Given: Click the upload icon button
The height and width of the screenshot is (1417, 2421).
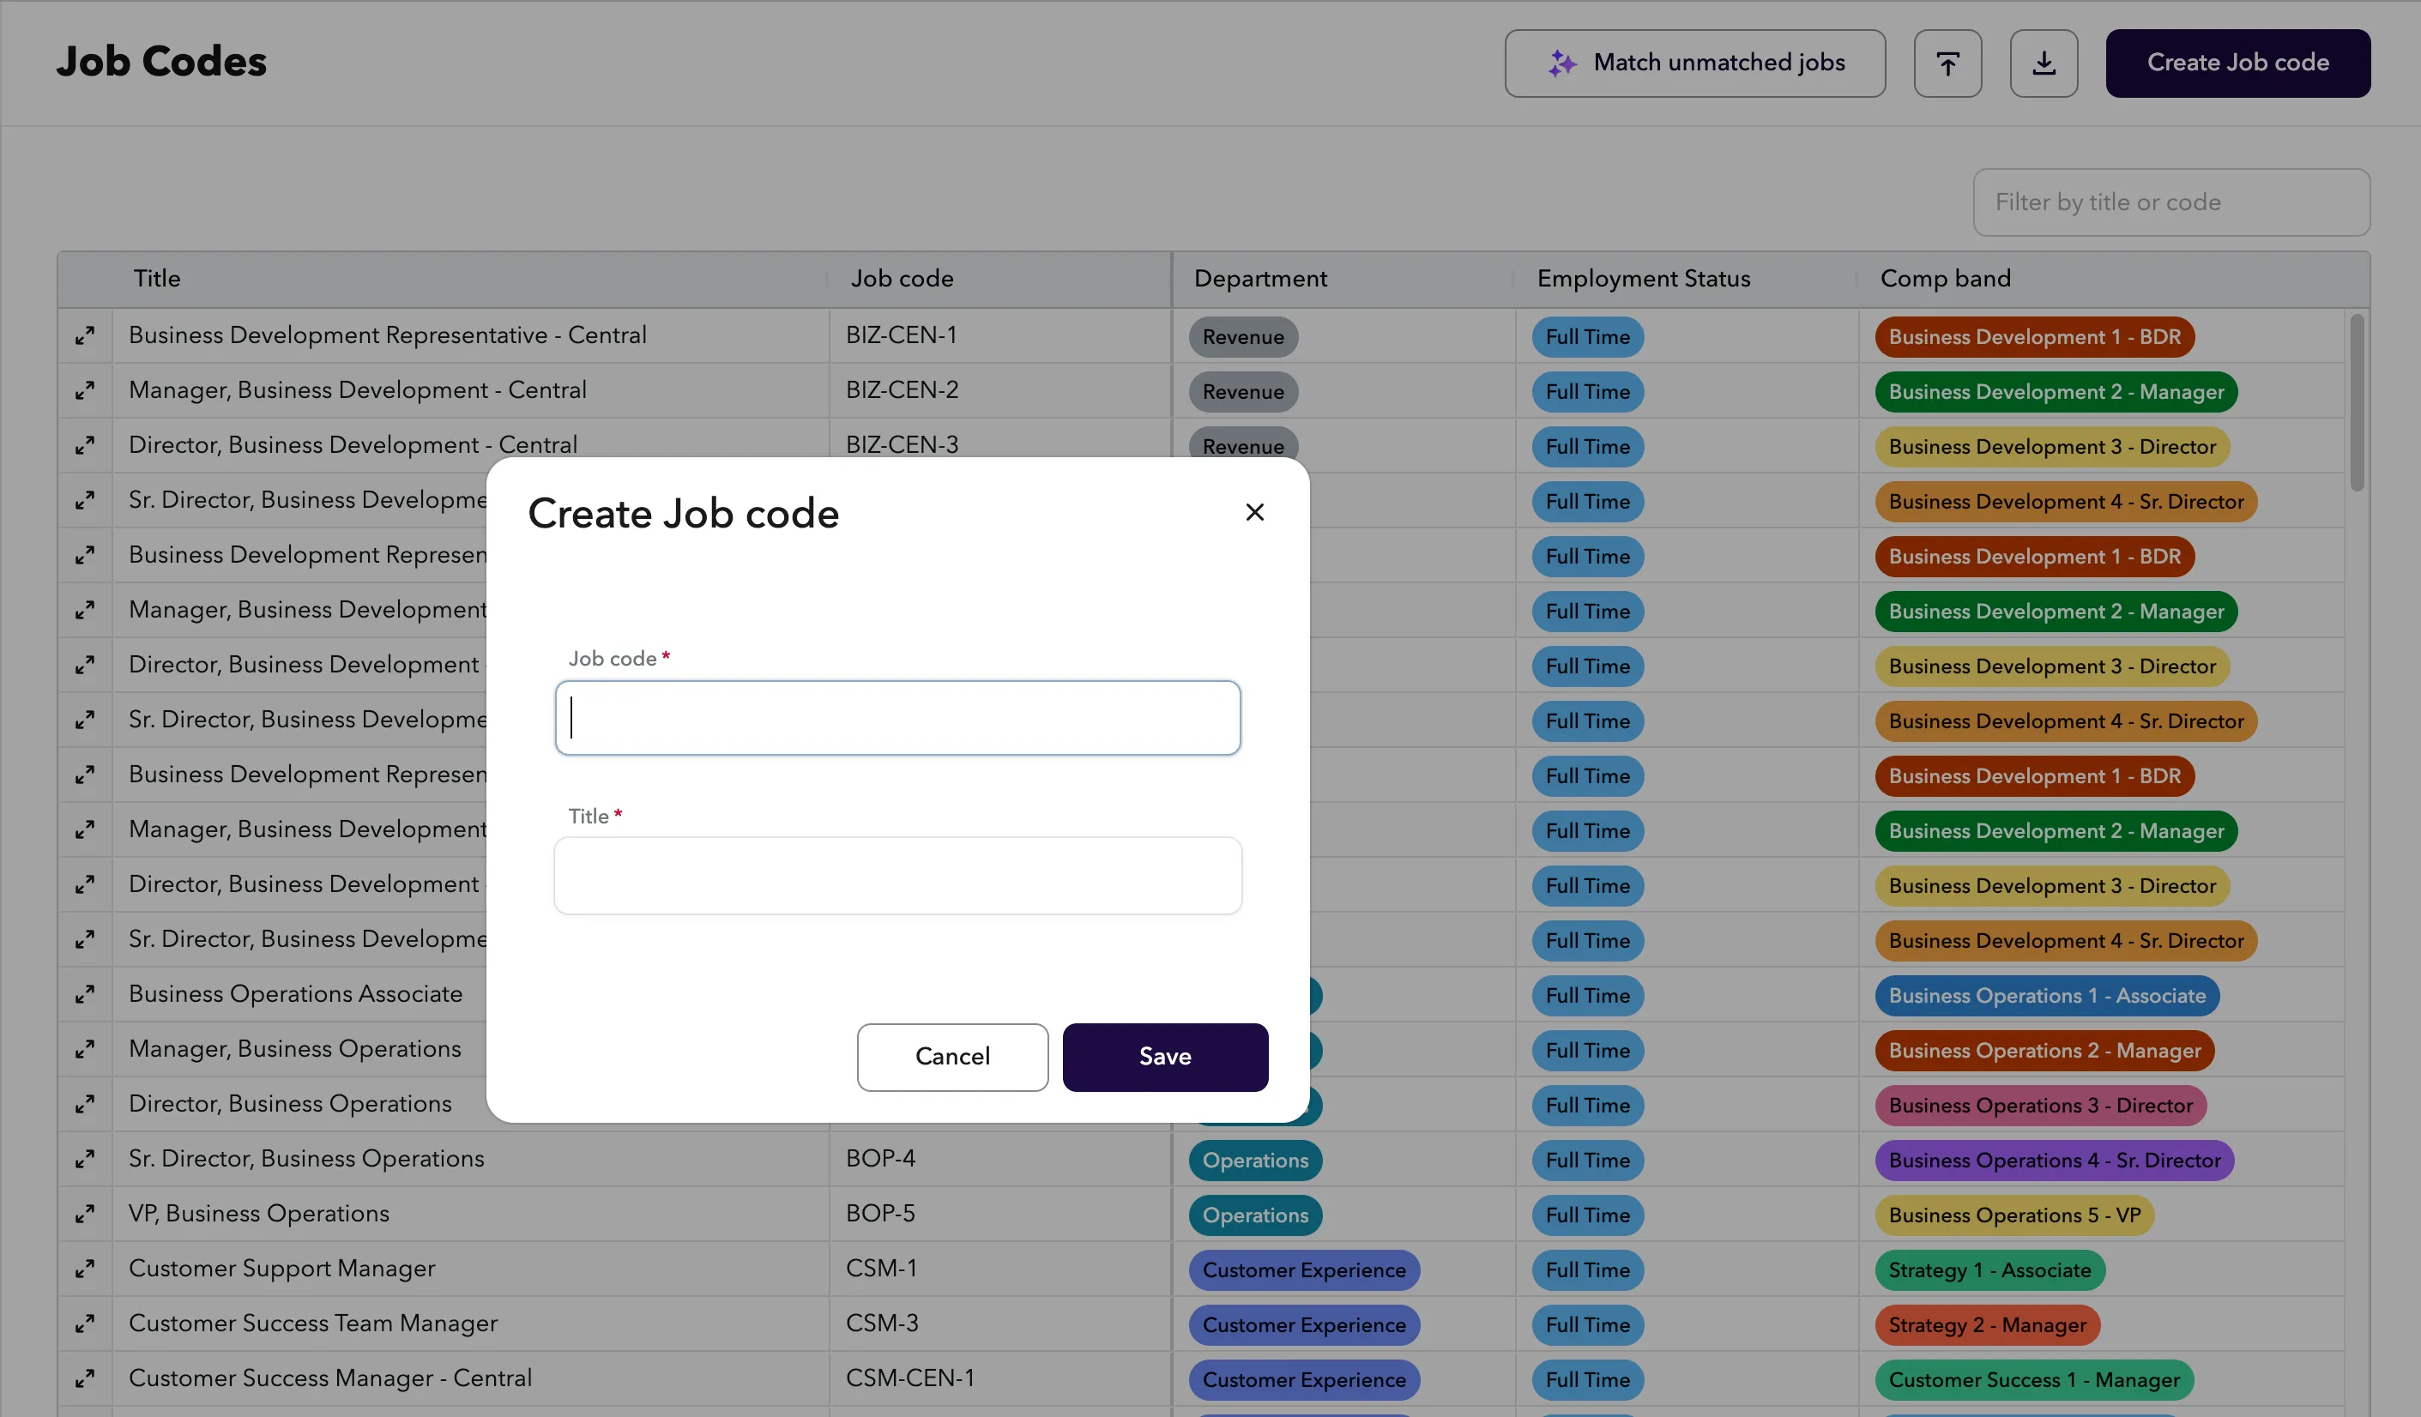Looking at the screenshot, I should (x=1947, y=63).
